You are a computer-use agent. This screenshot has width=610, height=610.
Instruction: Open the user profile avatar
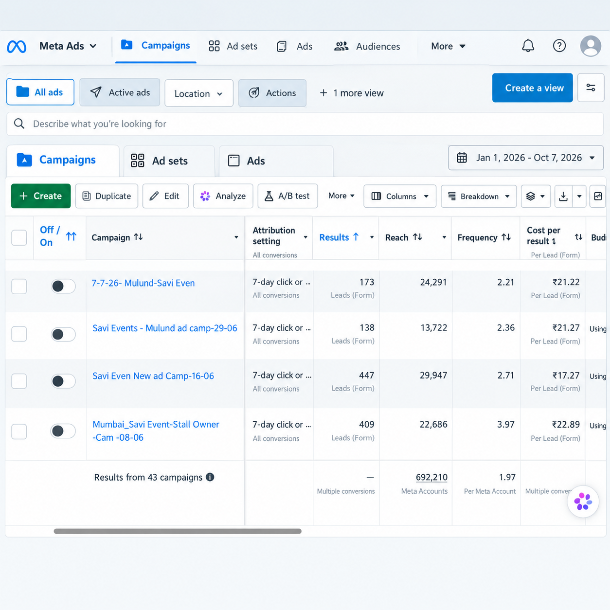[x=591, y=46]
